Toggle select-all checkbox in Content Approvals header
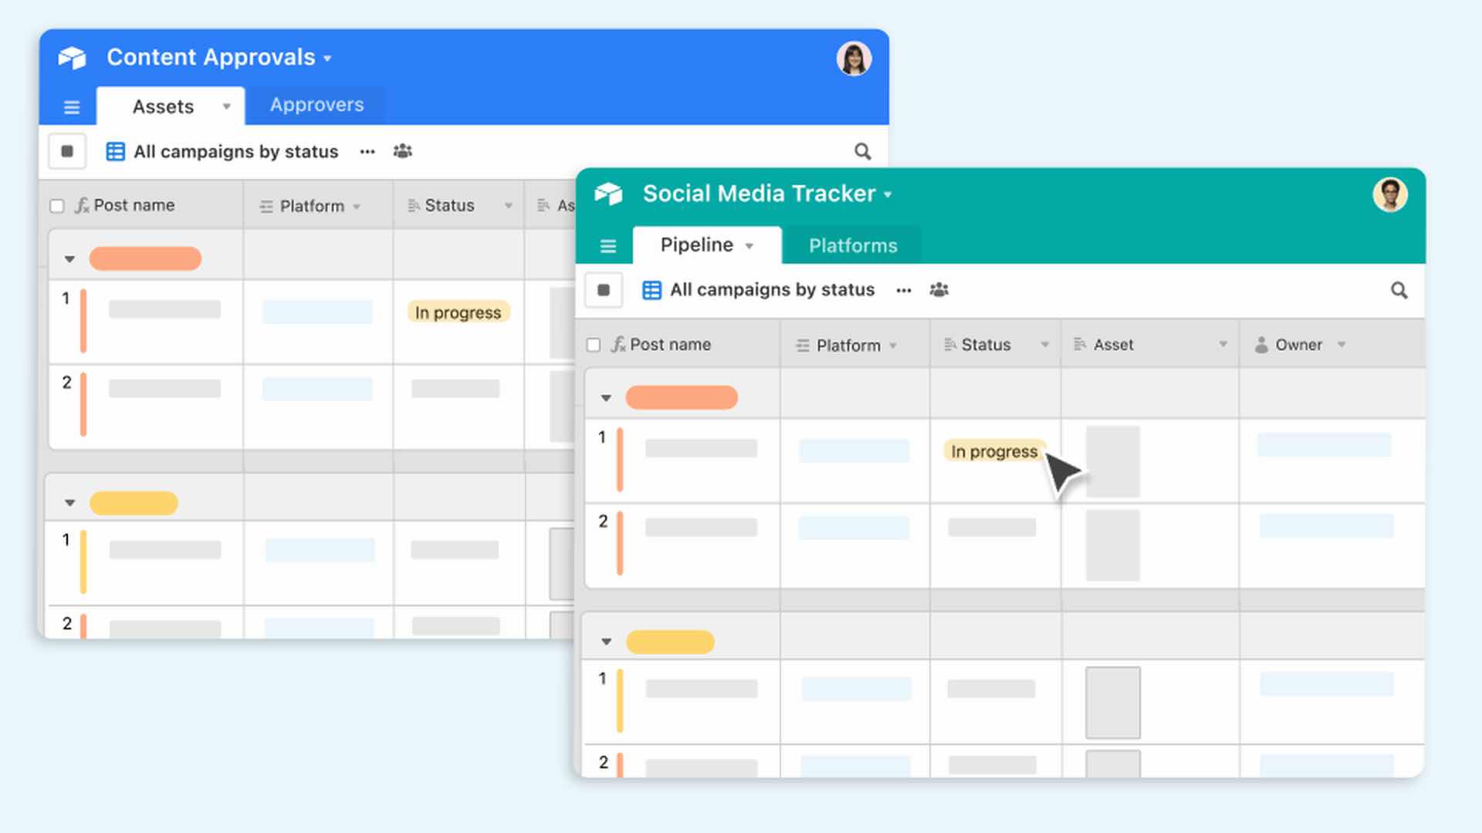1482x833 pixels. pos(57,206)
